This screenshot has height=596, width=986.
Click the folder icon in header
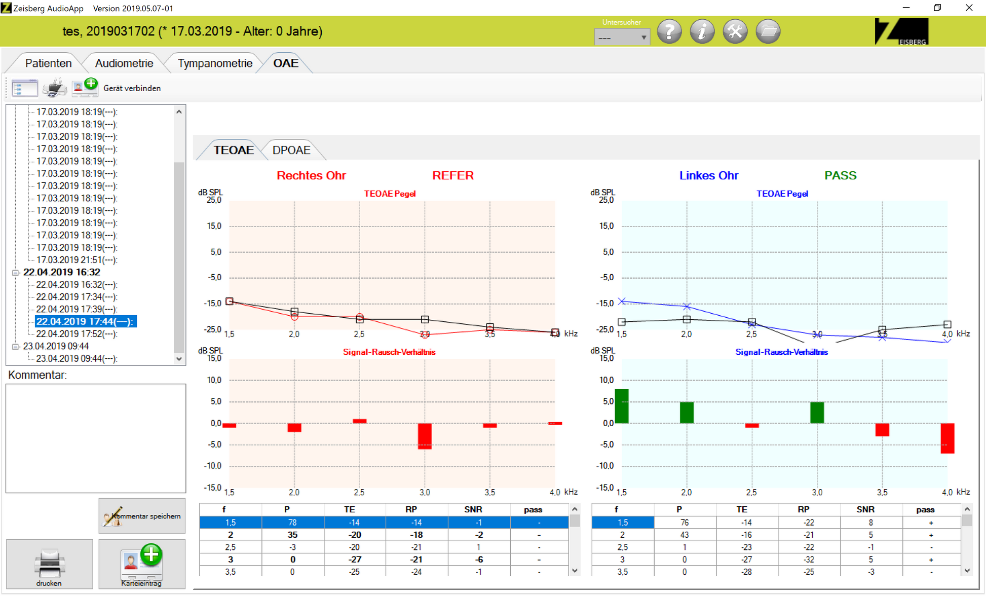point(768,31)
